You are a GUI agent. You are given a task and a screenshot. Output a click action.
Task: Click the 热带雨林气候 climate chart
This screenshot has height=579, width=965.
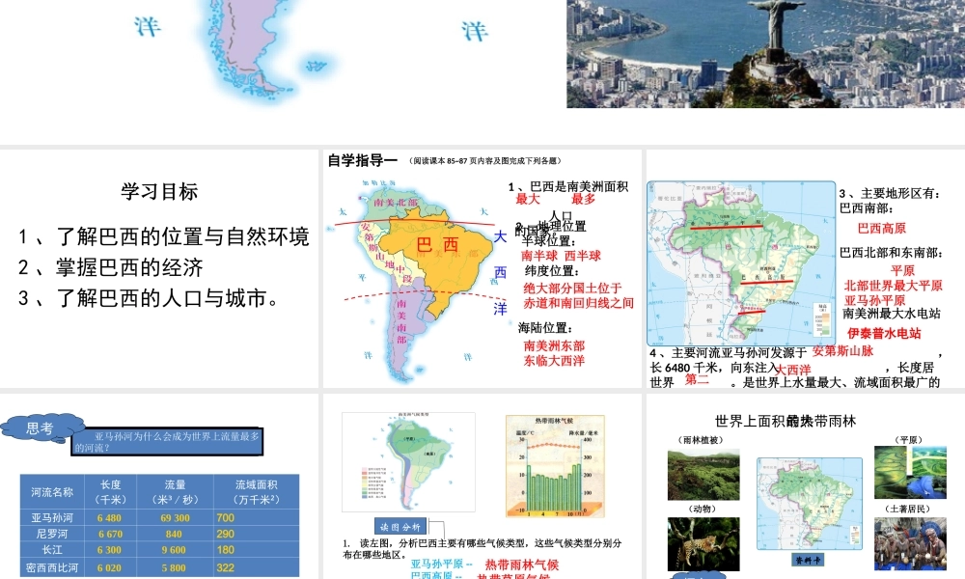[555, 466]
